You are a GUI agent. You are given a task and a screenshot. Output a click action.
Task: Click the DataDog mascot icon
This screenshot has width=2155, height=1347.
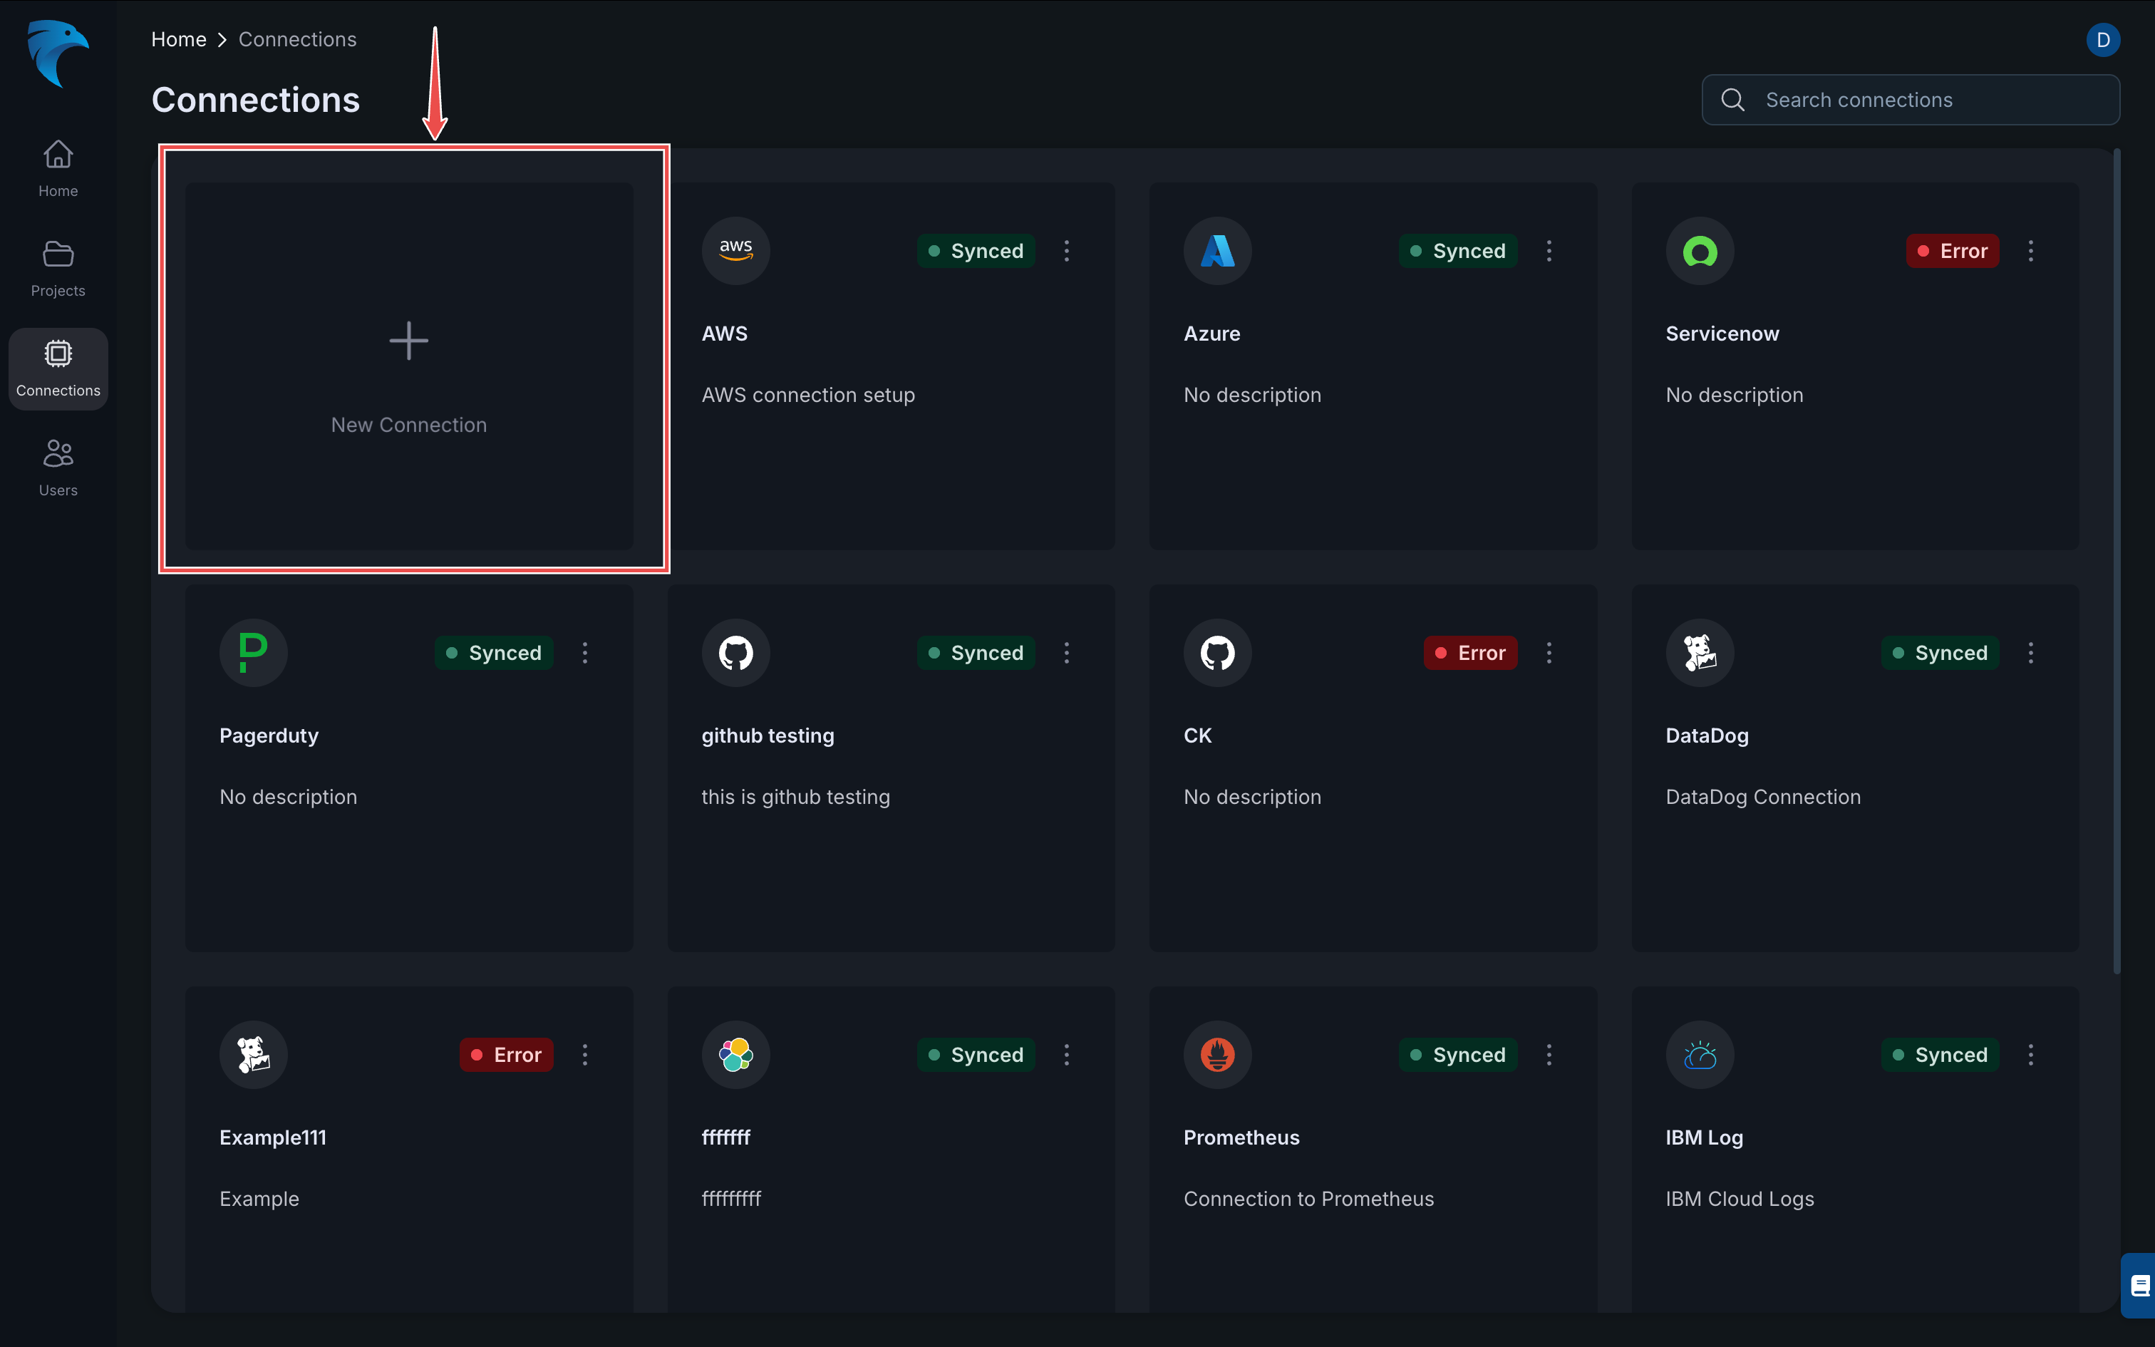(x=1699, y=652)
